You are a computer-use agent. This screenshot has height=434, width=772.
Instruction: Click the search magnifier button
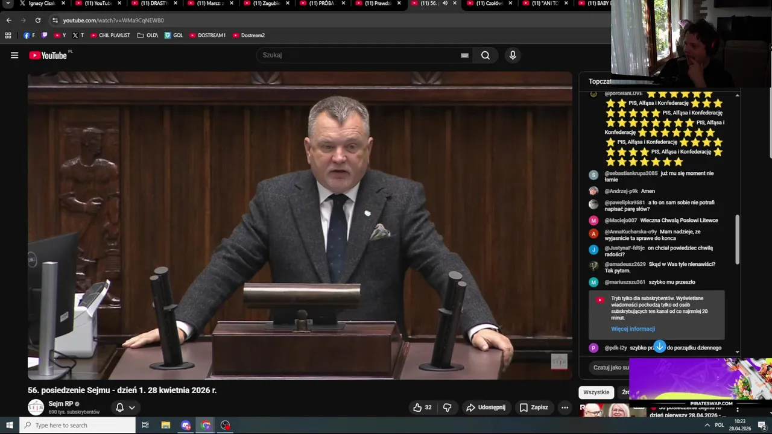(x=486, y=55)
